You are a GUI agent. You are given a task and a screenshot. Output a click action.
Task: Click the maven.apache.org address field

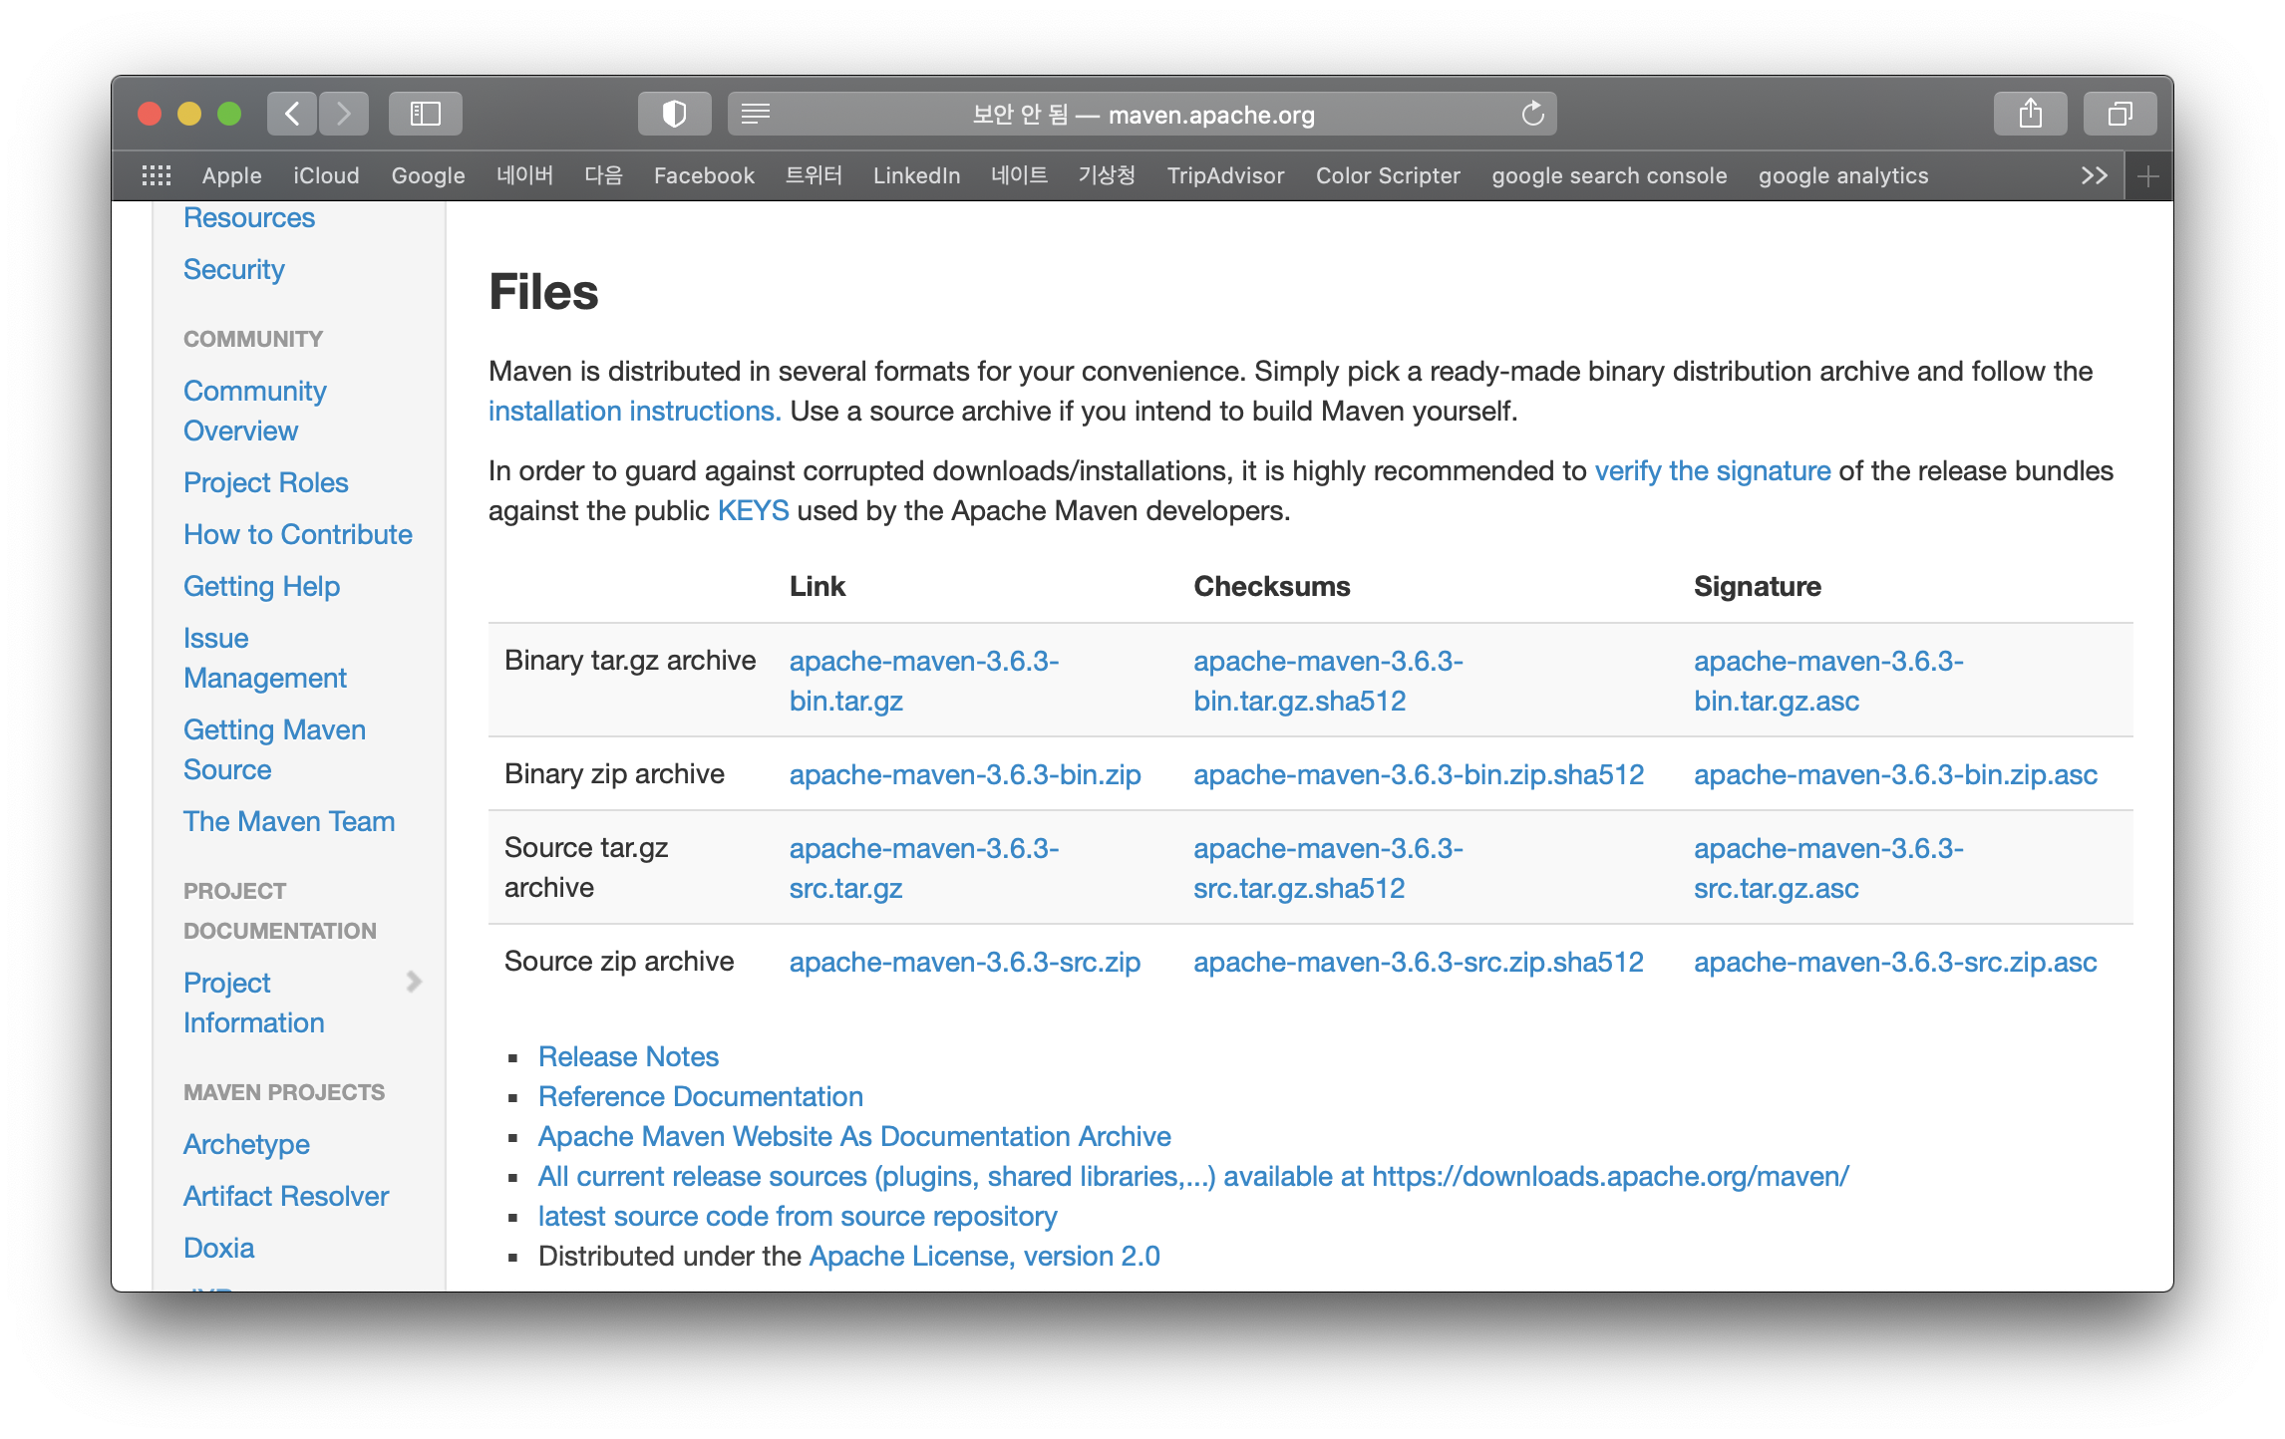click(1142, 115)
